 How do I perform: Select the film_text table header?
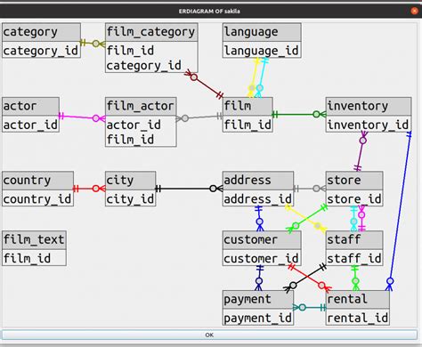click(x=34, y=240)
